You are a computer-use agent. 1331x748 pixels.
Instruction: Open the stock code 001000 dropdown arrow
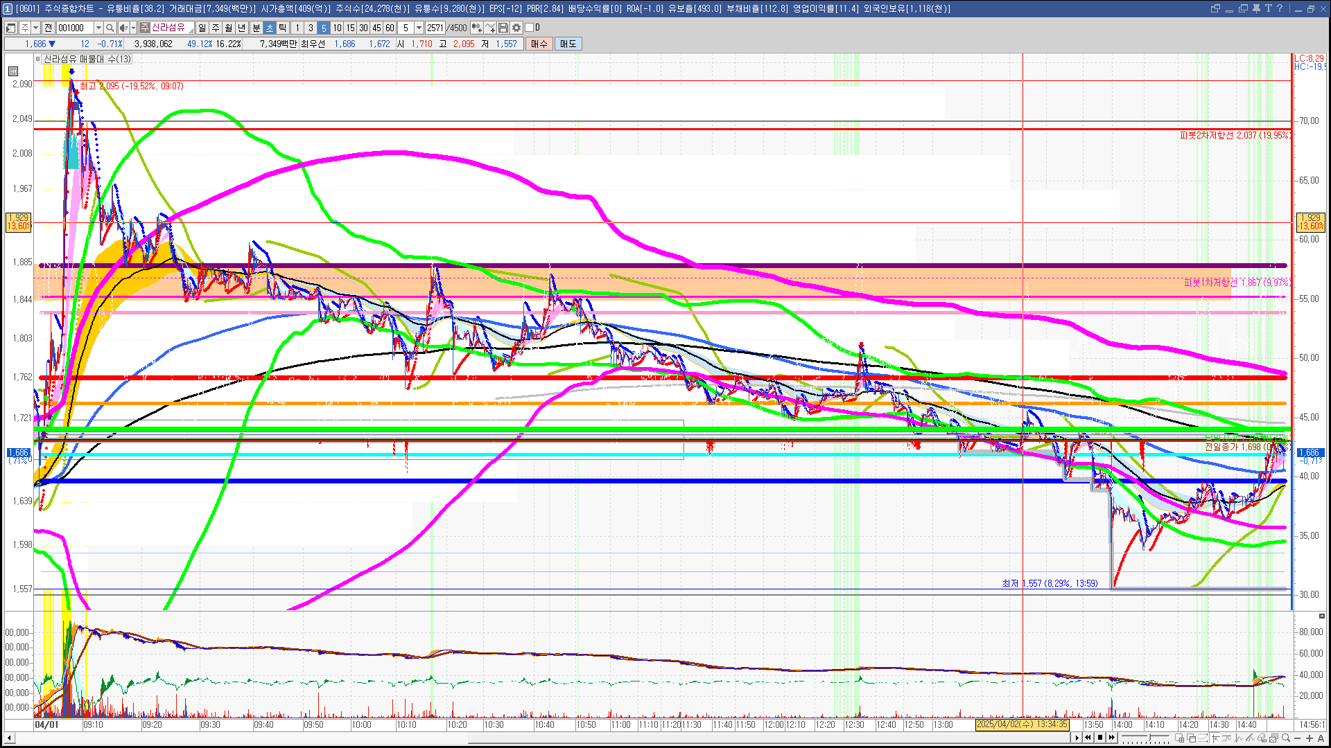98,28
